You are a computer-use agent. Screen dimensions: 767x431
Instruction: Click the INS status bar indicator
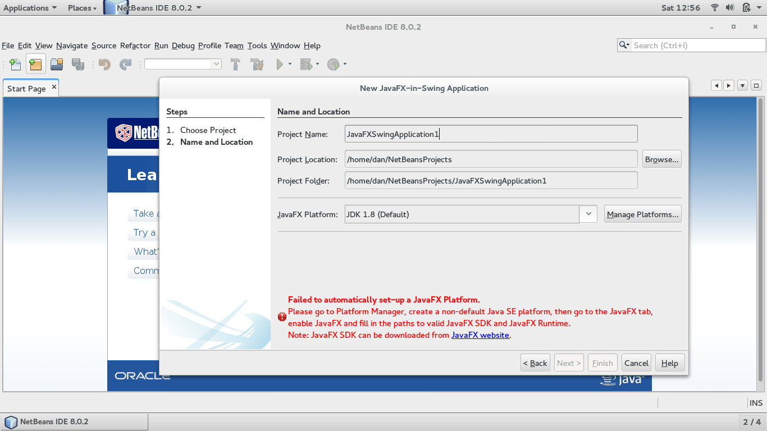[x=756, y=402]
